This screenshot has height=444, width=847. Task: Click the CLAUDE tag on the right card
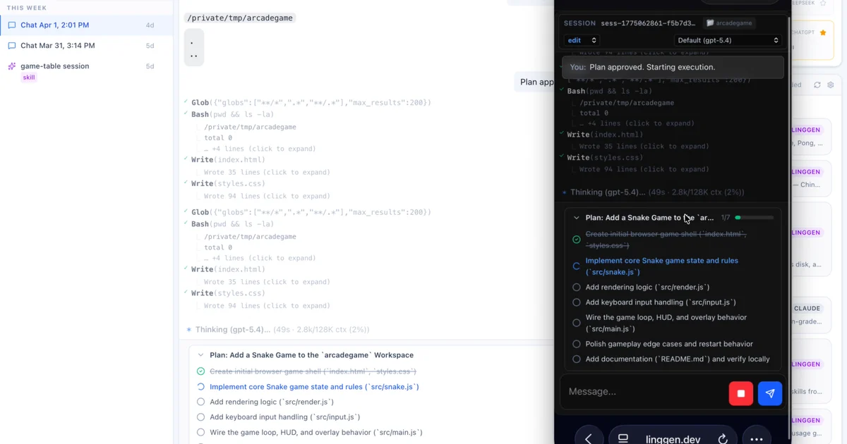tap(807, 308)
